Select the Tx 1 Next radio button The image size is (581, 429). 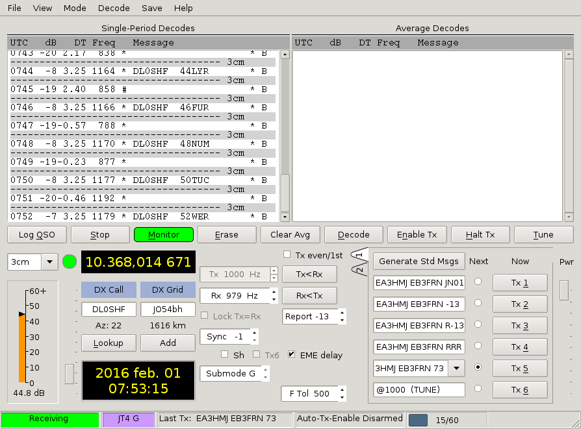coord(478,282)
